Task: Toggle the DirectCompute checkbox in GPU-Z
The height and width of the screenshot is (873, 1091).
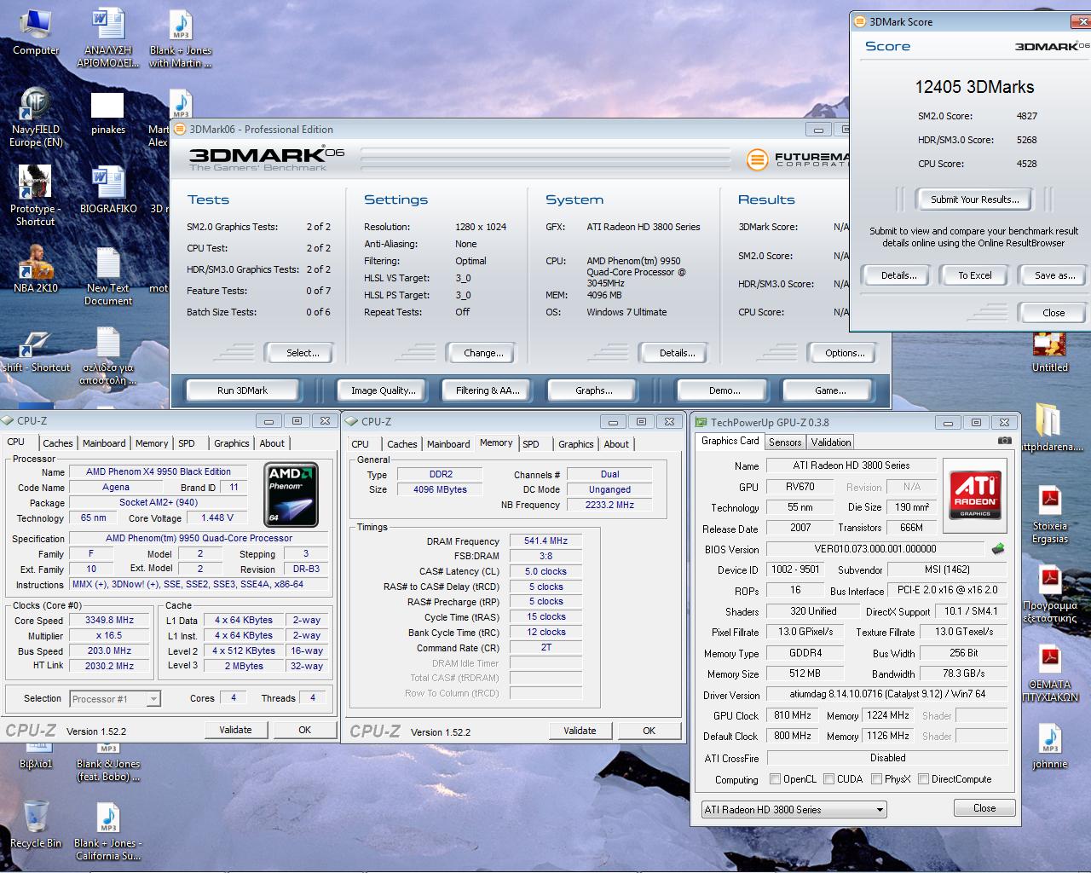Action: pyautogui.click(x=923, y=778)
